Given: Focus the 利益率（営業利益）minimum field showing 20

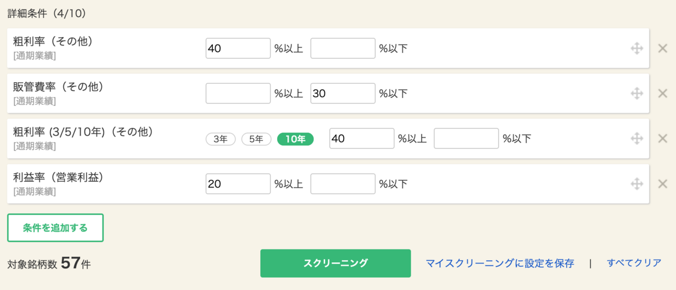Looking at the screenshot, I should pos(238,184).
